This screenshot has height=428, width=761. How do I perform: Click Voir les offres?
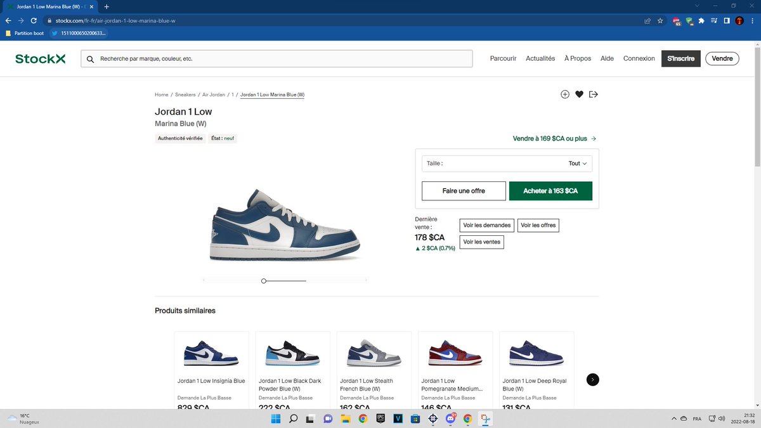coord(538,225)
